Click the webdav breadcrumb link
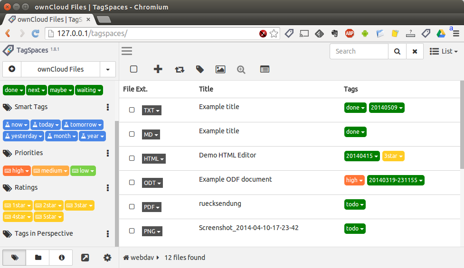 (142, 258)
